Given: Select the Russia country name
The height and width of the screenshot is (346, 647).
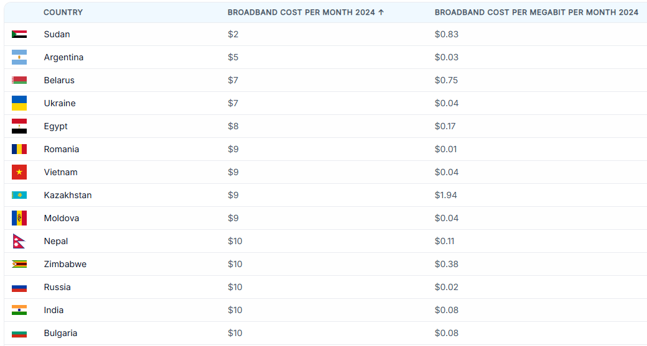Looking at the screenshot, I should [x=57, y=287].
